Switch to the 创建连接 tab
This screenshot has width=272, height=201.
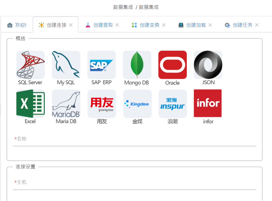point(55,25)
